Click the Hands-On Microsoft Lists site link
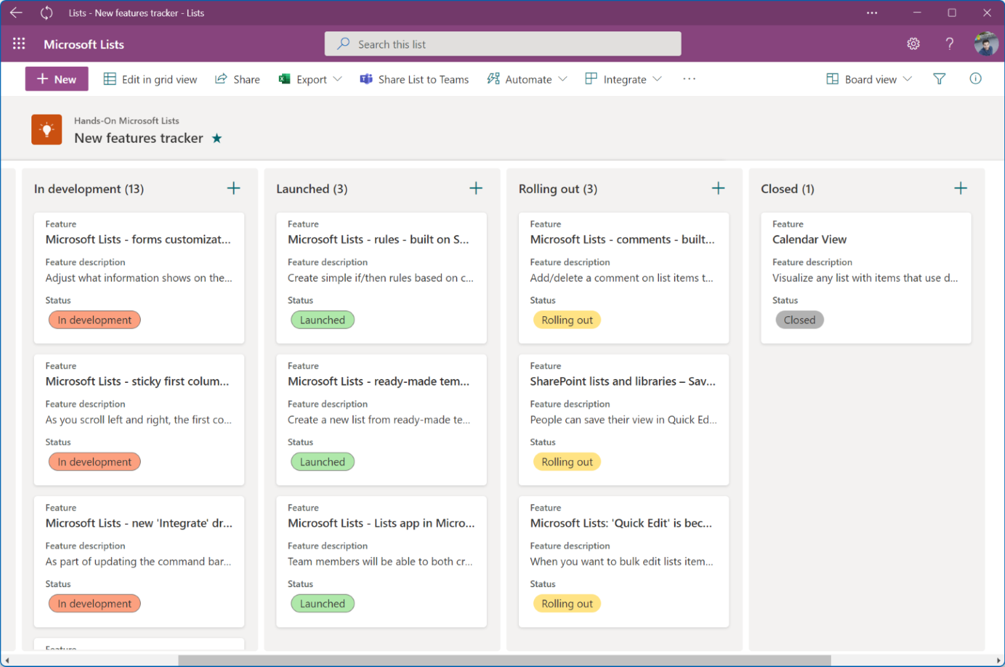This screenshot has height=667, width=1005. point(126,120)
